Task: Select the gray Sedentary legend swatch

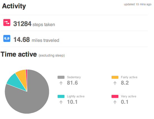Action: [x=61, y=77]
